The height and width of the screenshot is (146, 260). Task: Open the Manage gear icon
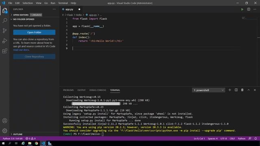coord(4,131)
